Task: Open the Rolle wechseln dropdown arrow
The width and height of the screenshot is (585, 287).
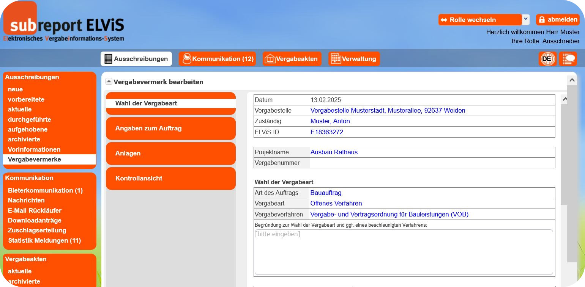Action: (x=525, y=19)
